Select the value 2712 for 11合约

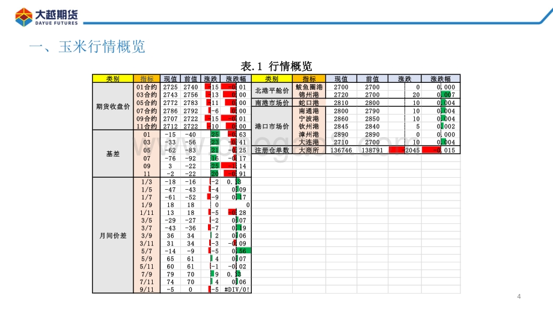point(170,126)
